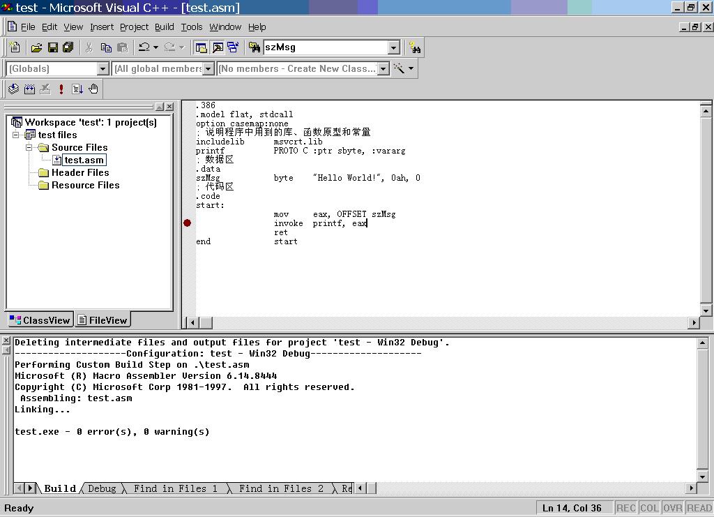714x517 pixels.
Task: Click the editor vertical scrollbar down arrow
Action: coord(706,310)
